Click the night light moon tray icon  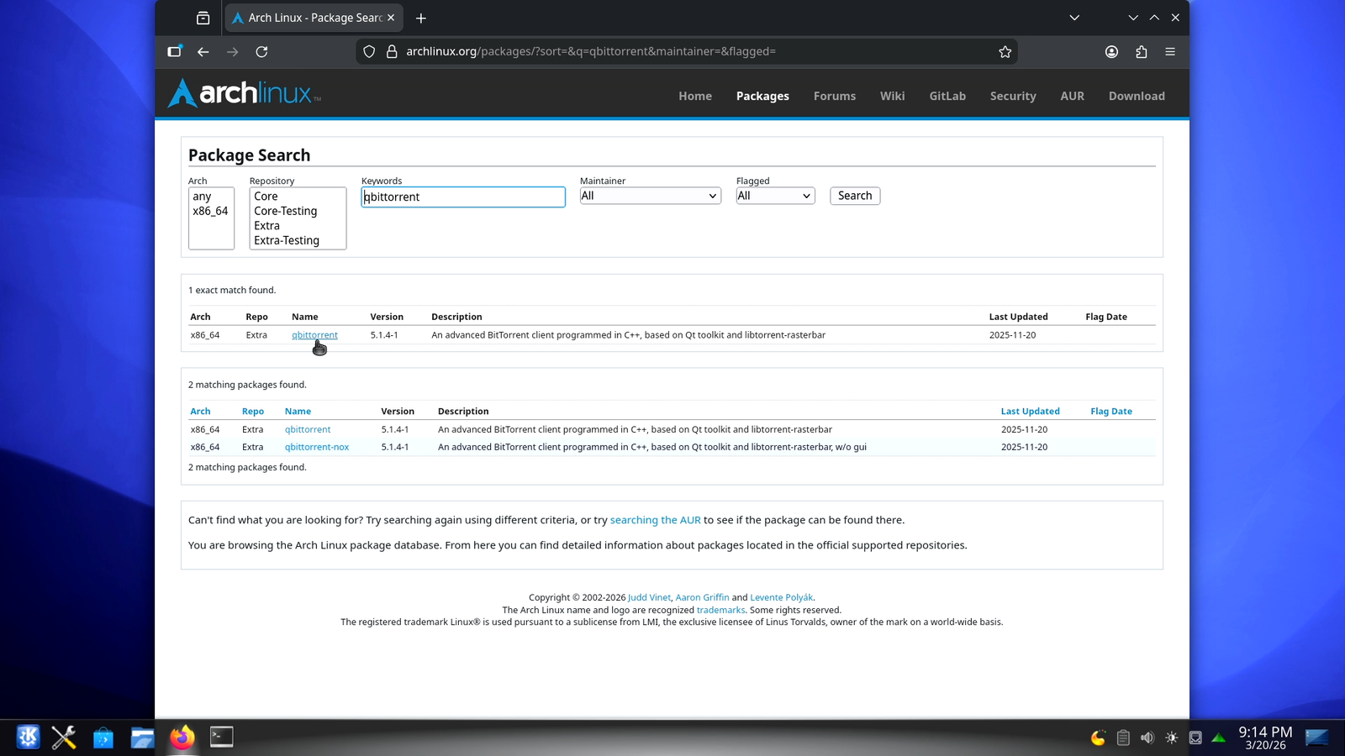click(x=1098, y=738)
